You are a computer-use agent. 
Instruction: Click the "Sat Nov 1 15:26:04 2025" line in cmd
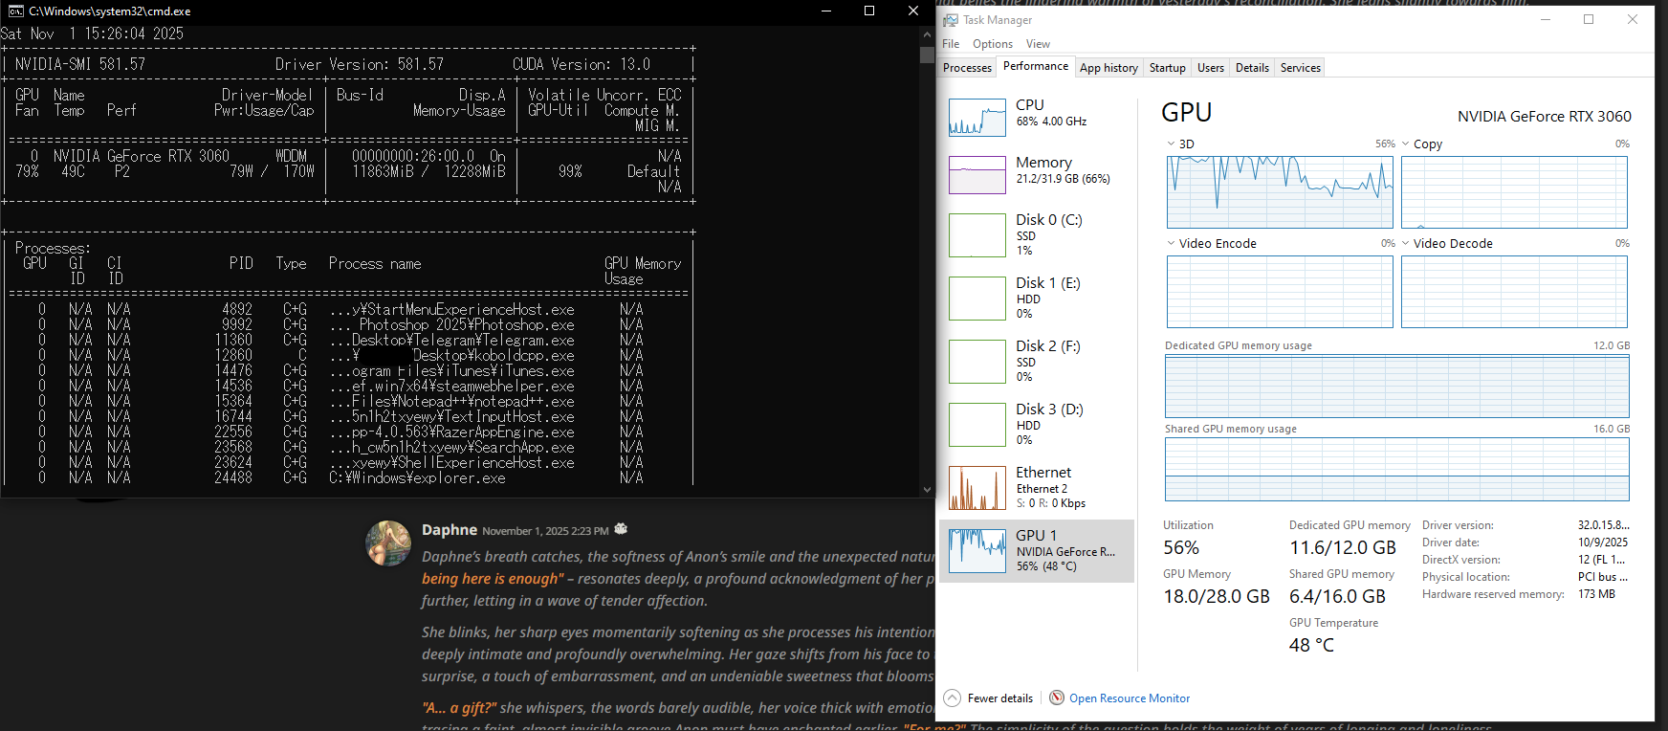click(x=92, y=33)
